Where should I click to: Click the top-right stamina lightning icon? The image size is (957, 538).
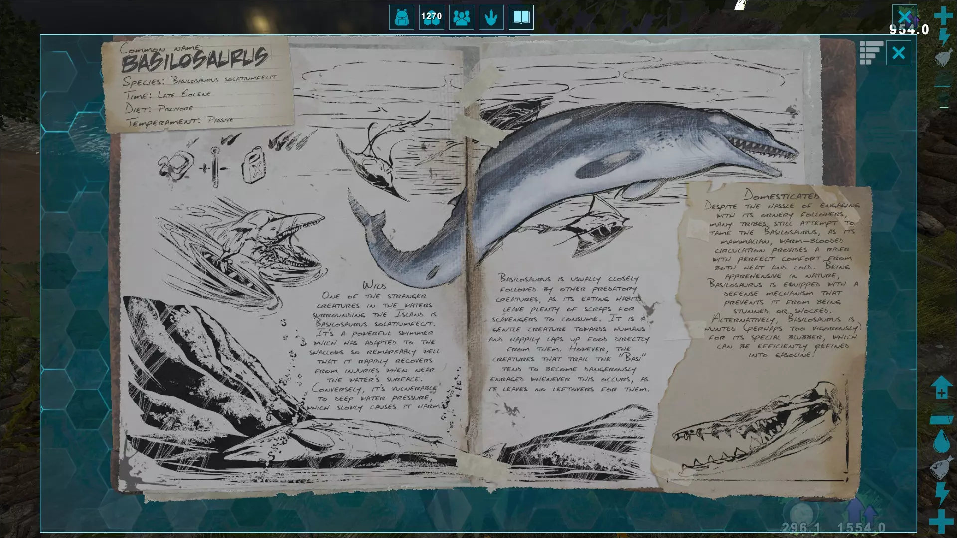tap(944, 37)
